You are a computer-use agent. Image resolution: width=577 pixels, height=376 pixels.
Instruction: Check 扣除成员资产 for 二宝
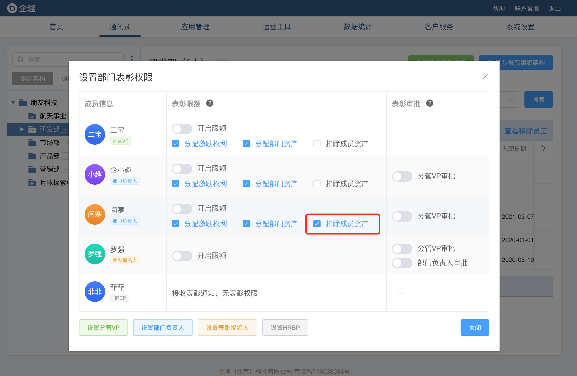click(317, 144)
